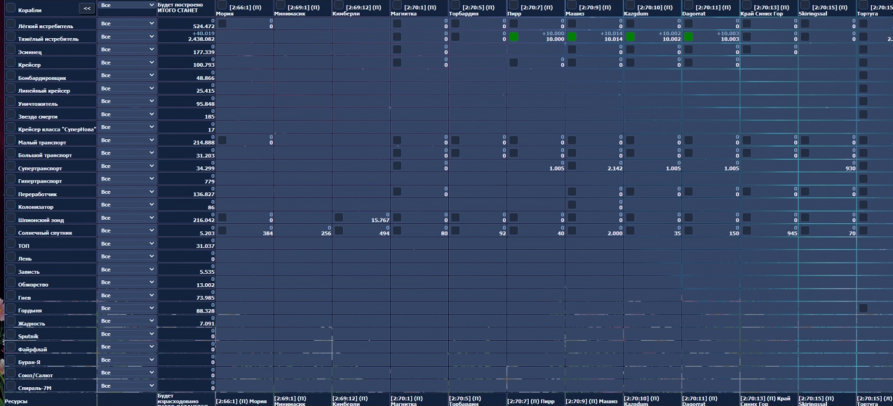893x406 pixels.
Task: Expand the Все dropdown for Солнечный спутник
Action: tap(126, 230)
